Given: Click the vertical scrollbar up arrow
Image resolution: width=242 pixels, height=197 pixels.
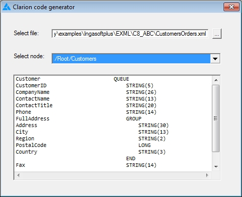Looking at the screenshot, I should coord(216,80).
